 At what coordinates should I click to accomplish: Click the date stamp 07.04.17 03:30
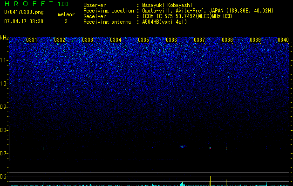tap(24, 21)
